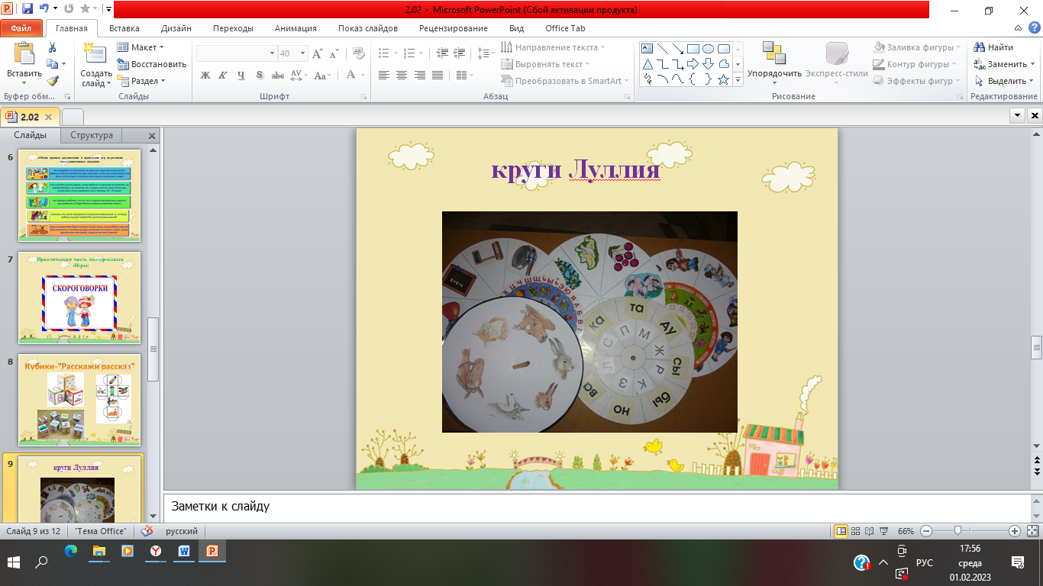1043x586 pixels.
Task: Open Word from the Windows taskbar
Action: click(184, 550)
